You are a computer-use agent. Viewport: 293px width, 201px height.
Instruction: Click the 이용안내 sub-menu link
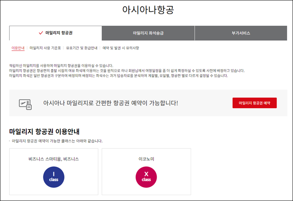coord(18,48)
